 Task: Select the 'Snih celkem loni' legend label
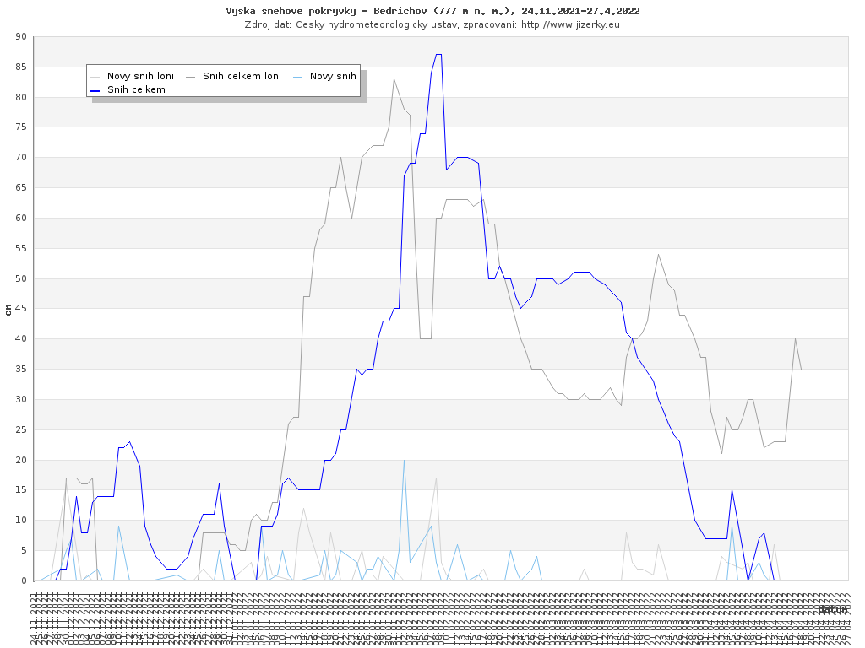242,77
